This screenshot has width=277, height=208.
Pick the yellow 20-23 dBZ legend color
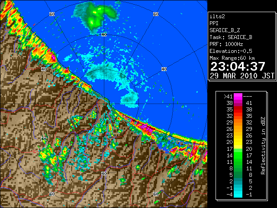238,142
